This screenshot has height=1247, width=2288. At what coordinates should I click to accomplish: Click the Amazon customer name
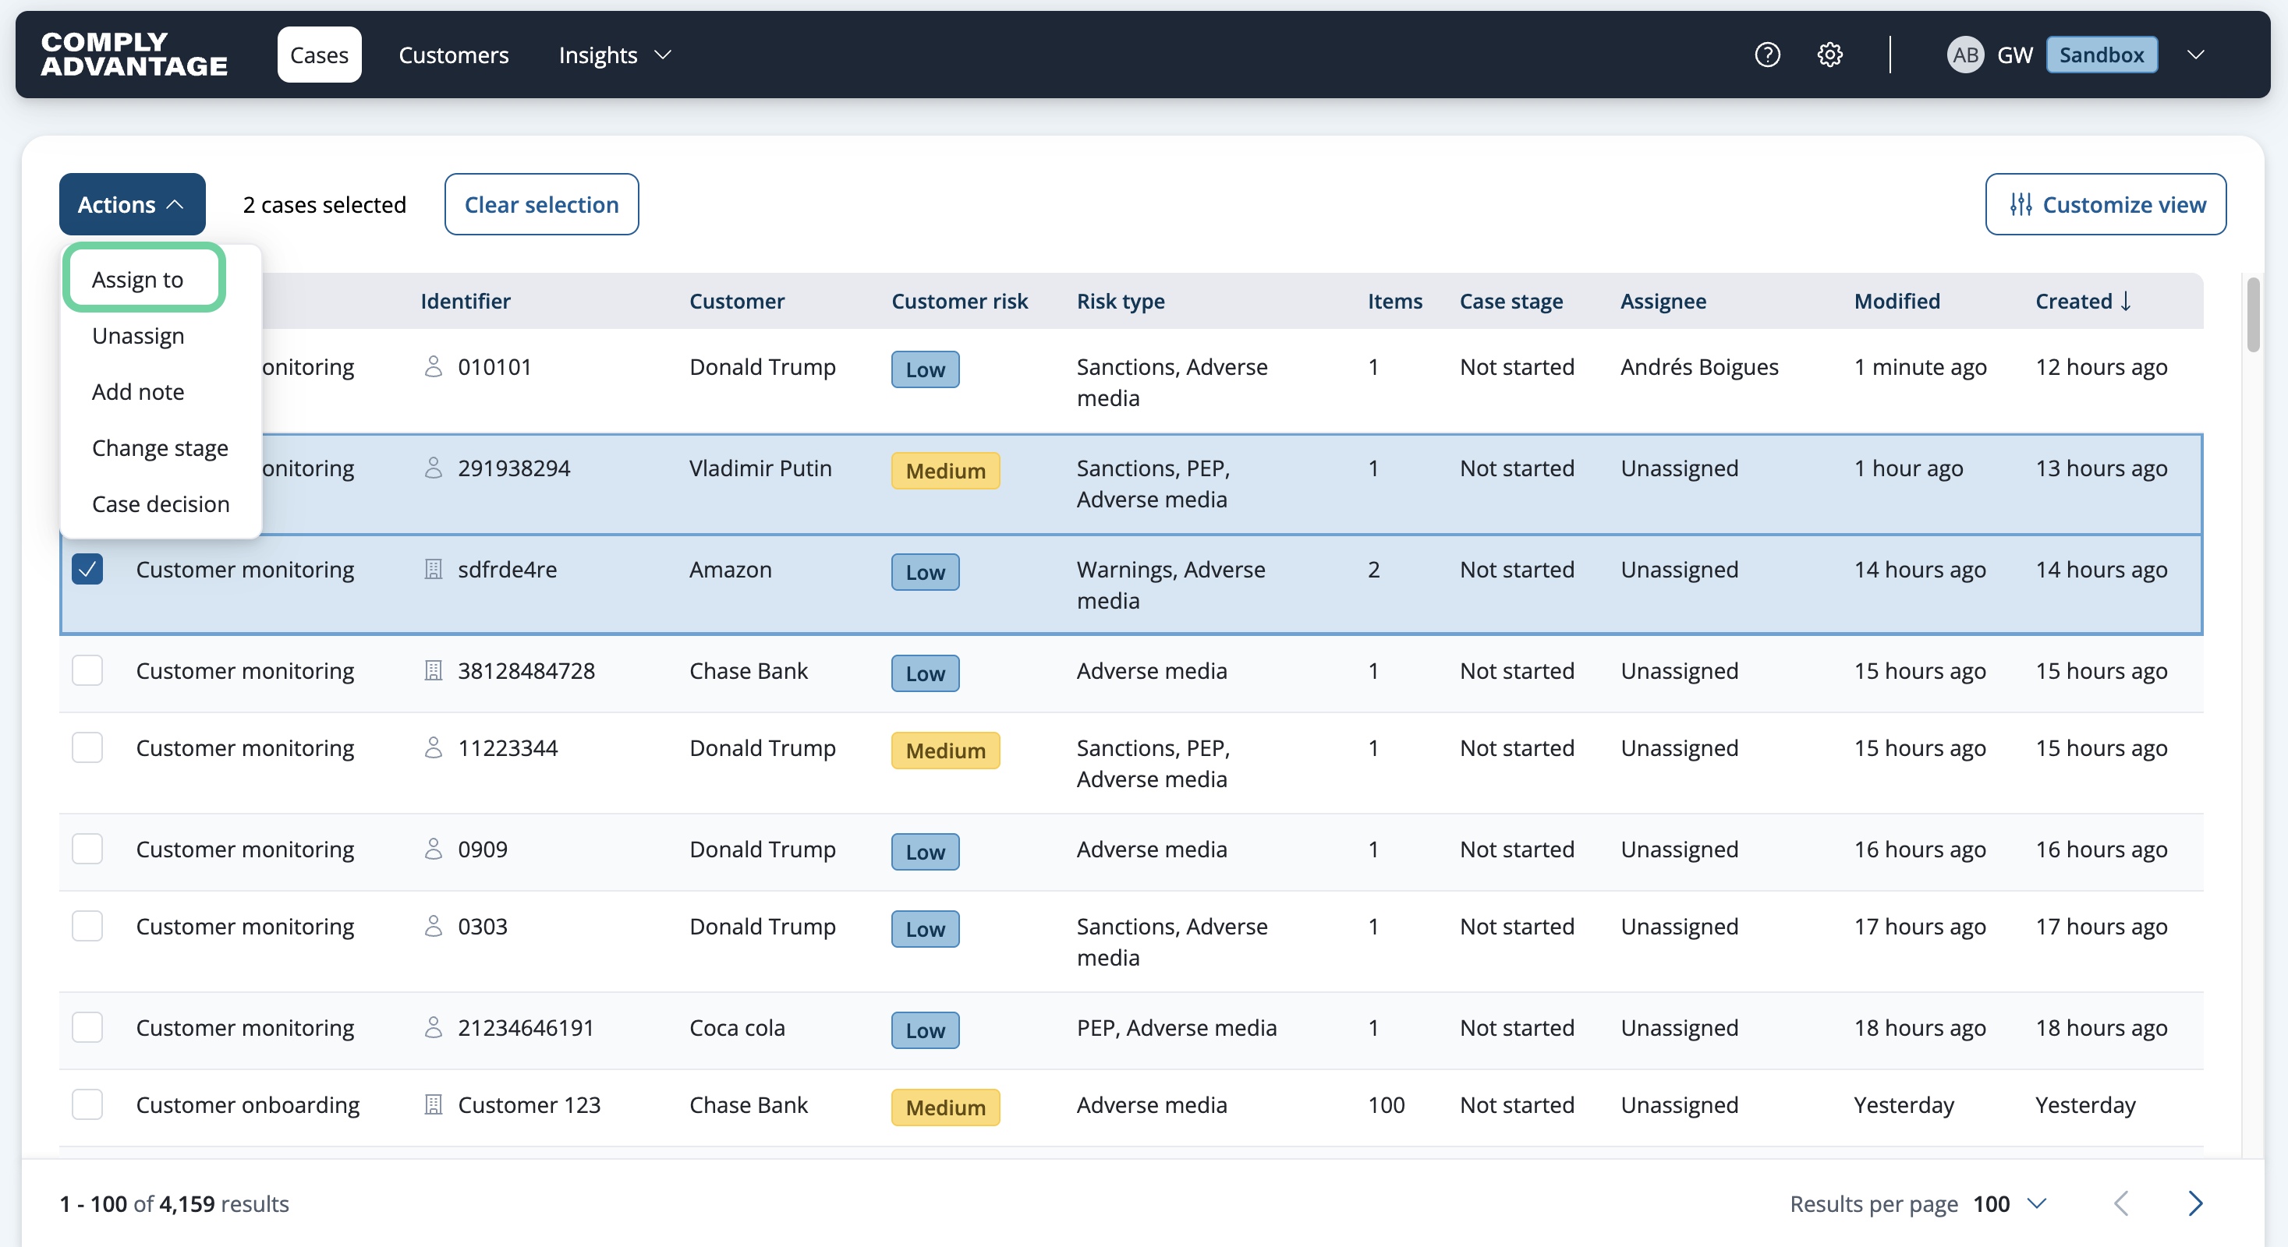point(731,569)
